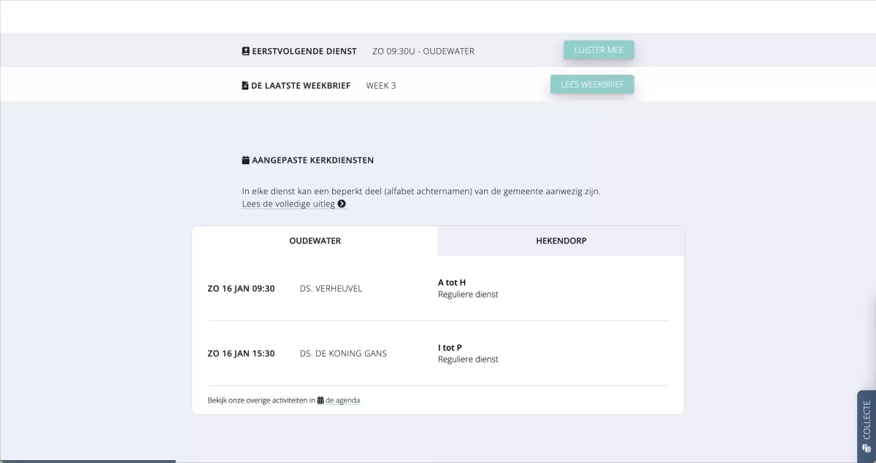This screenshot has height=463, width=876.
Task: Switch to the HEKENDORP tab
Action: (x=561, y=241)
